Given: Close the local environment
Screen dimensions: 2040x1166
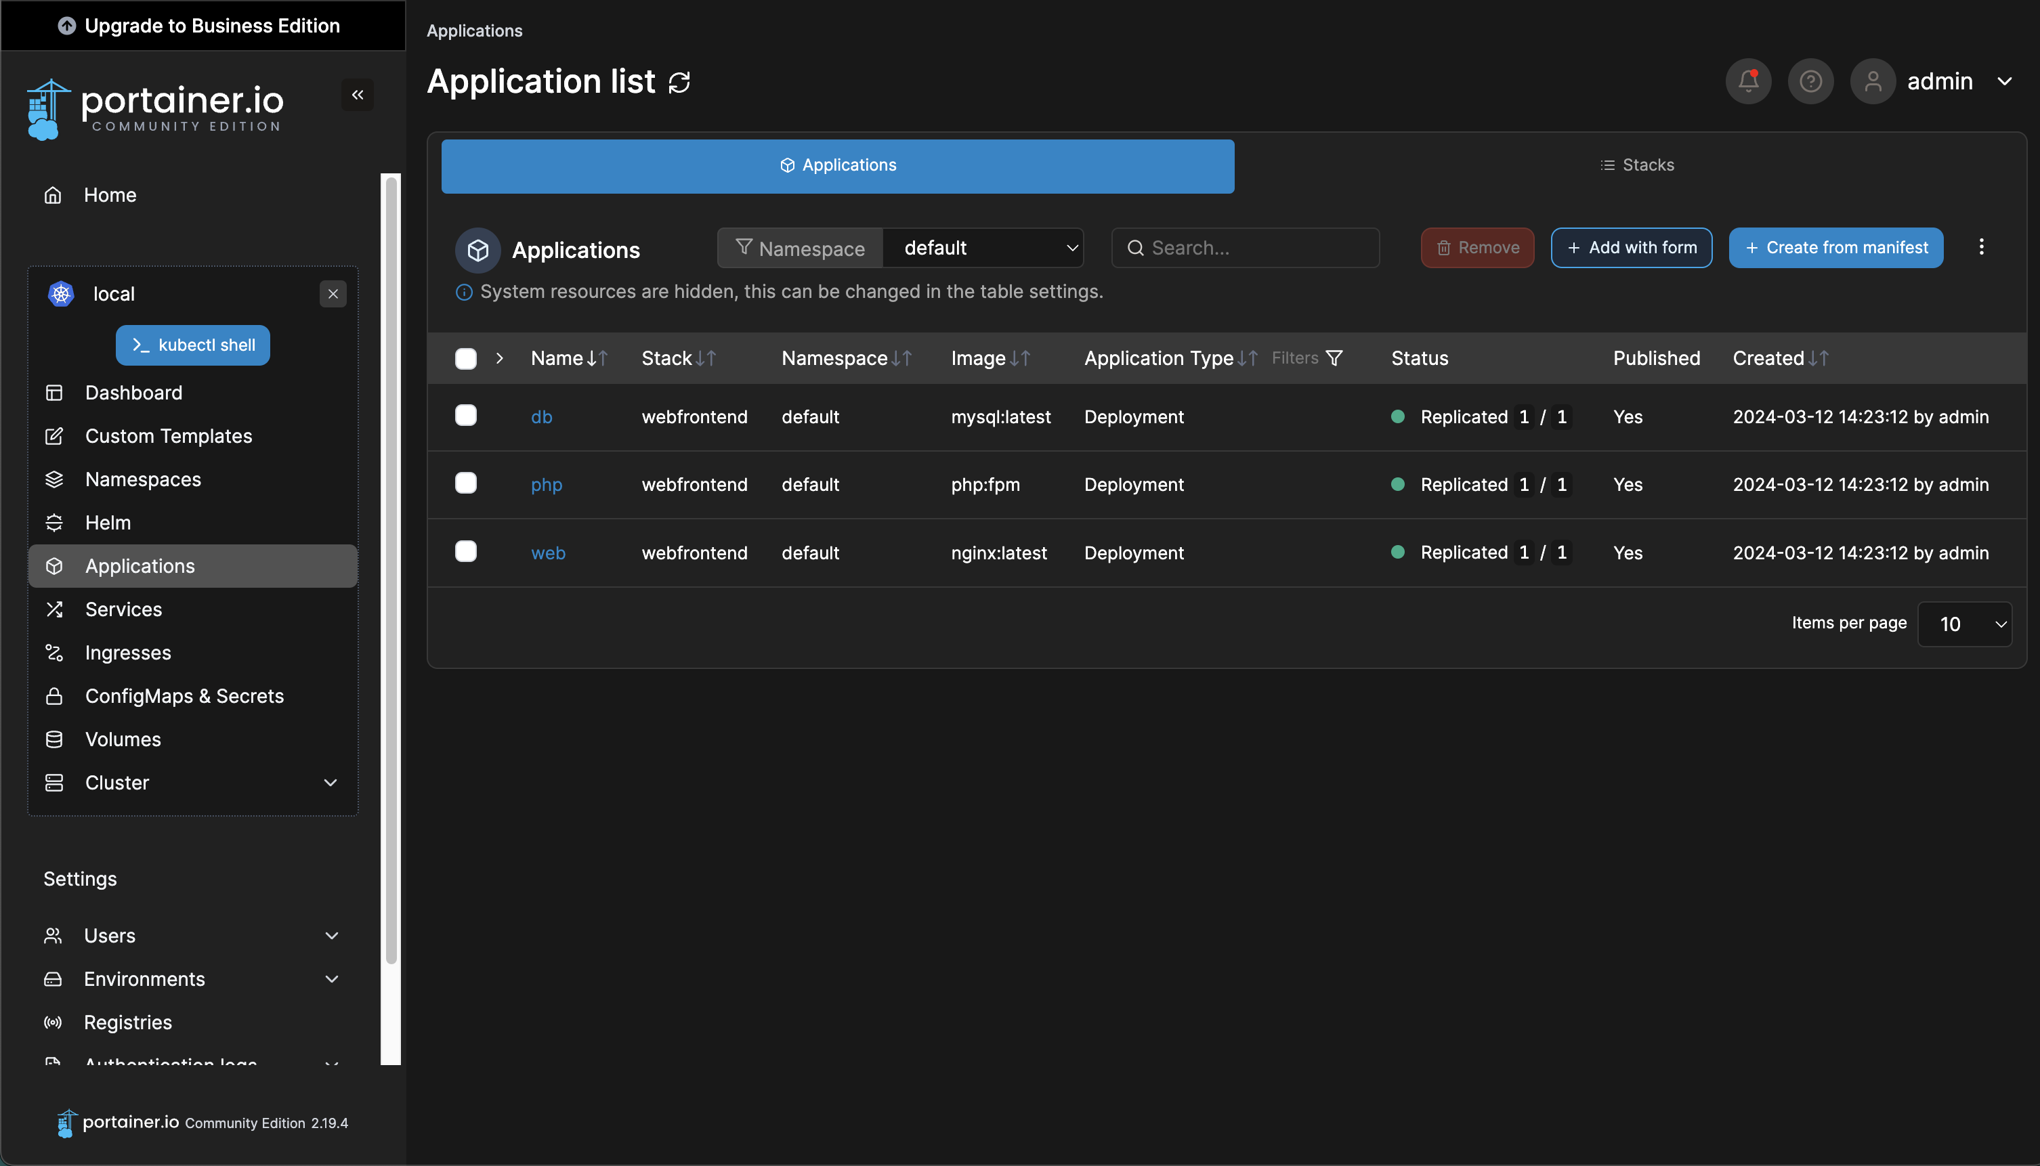Looking at the screenshot, I should pyautogui.click(x=333, y=294).
